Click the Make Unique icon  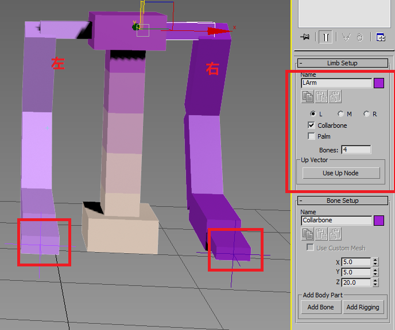pos(346,37)
